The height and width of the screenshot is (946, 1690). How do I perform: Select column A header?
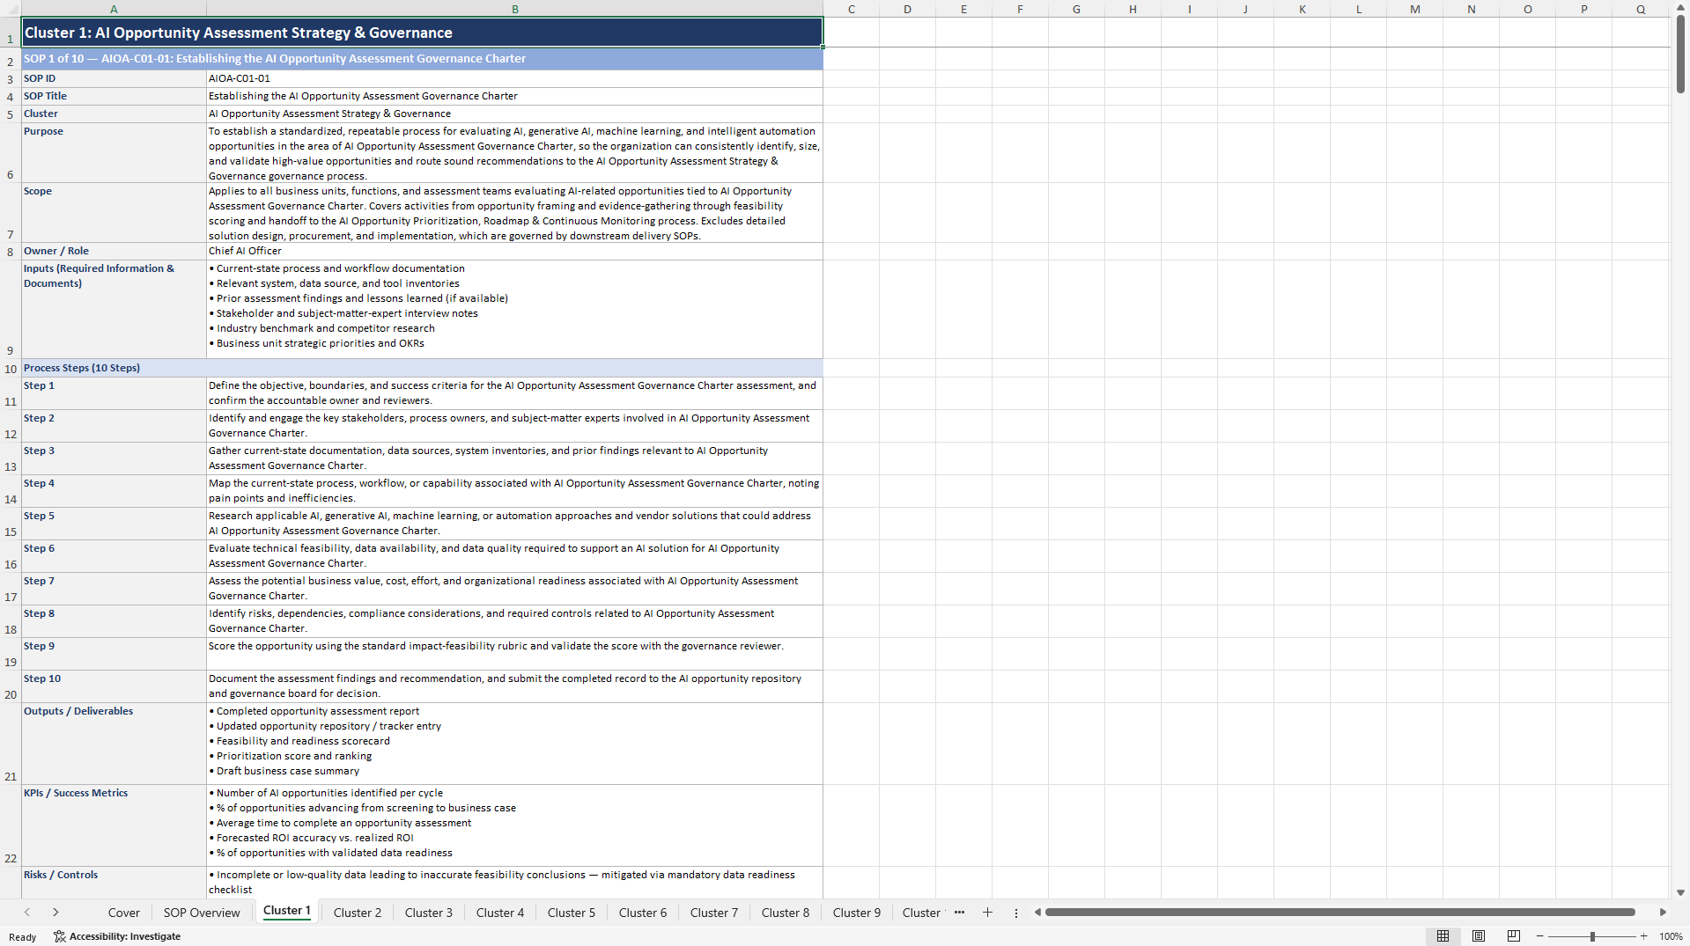(x=114, y=9)
